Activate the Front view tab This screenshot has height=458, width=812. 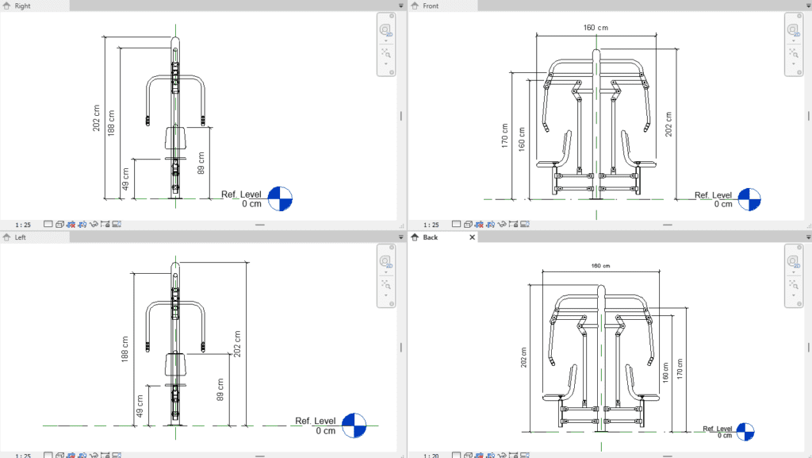(442, 6)
